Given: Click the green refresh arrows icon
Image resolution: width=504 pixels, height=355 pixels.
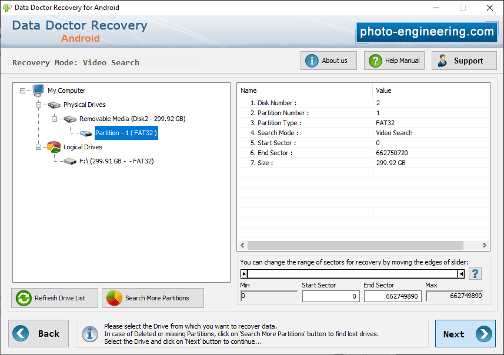Looking at the screenshot, I should tap(24, 298).
